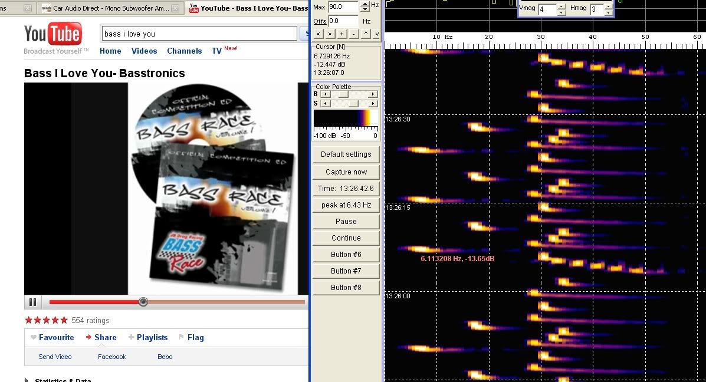Pause the YouTube video playback
Viewport: 706px width, 382px height.
click(32, 302)
